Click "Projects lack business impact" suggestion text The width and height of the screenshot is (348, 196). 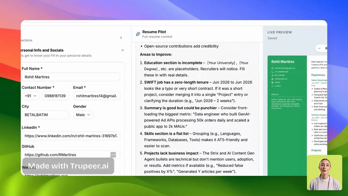[171, 153]
